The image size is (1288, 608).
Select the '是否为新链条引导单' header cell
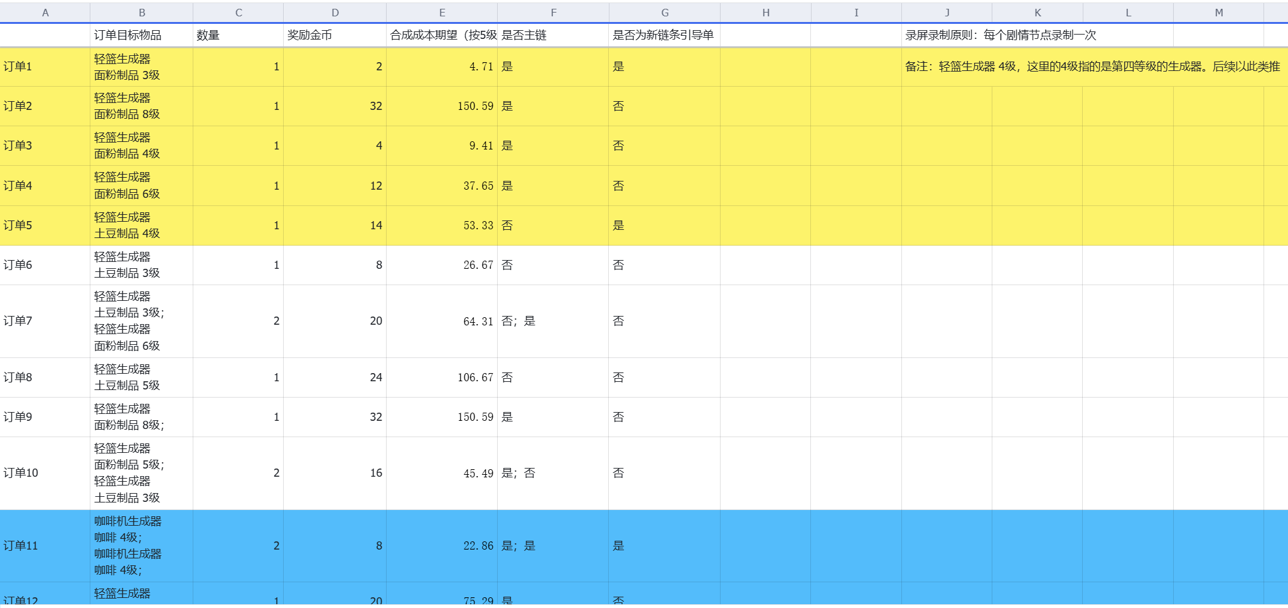[x=665, y=35]
